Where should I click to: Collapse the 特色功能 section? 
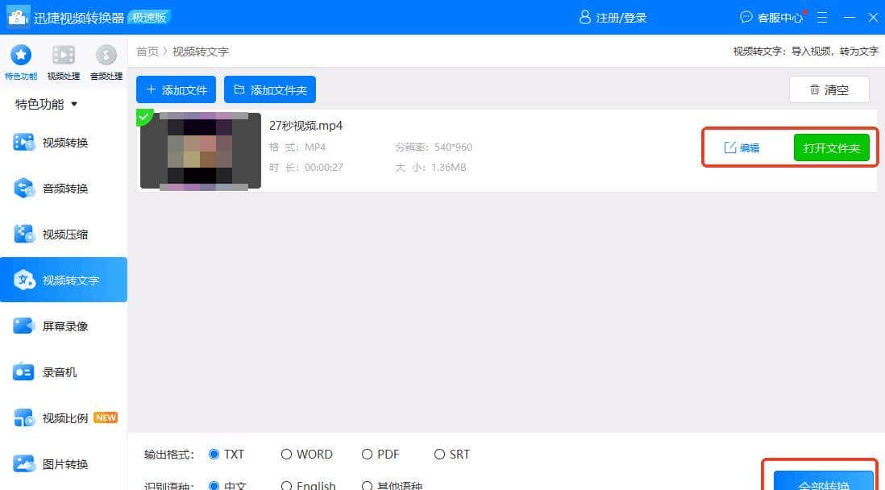[x=50, y=104]
